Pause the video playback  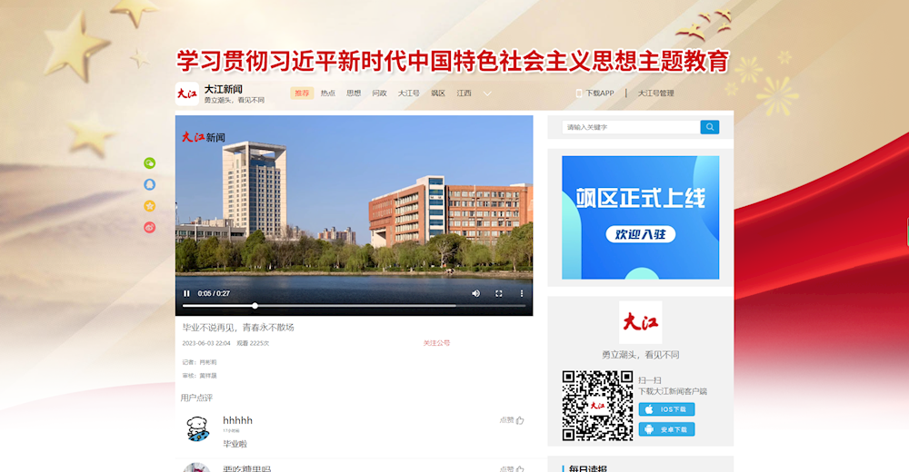coord(187,293)
